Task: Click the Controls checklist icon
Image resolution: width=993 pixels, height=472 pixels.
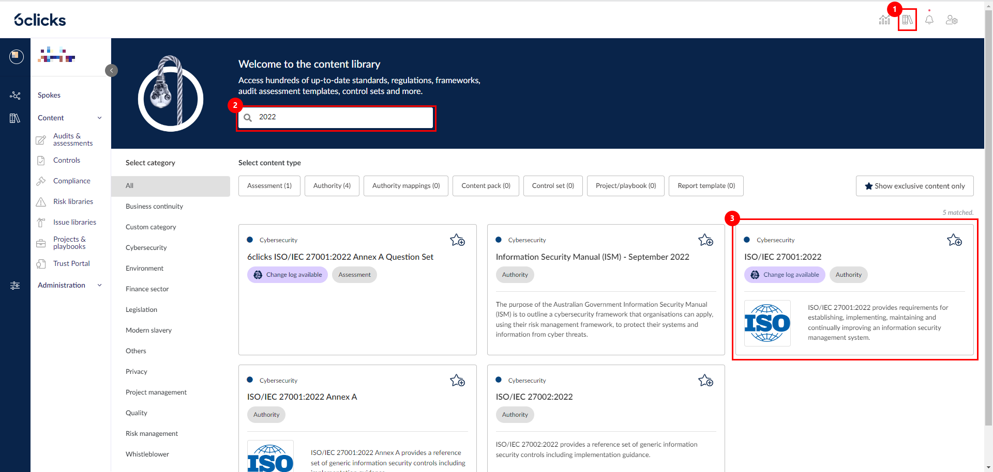Action: pos(41,161)
